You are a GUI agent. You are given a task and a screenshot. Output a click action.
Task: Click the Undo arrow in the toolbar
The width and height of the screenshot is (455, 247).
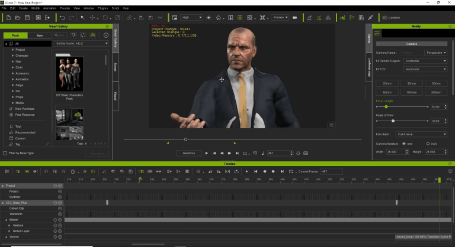pyautogui.click(x=62, y=18)
